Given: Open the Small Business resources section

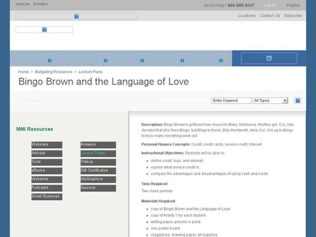Looking at the screenshot, I should point(47,196).
